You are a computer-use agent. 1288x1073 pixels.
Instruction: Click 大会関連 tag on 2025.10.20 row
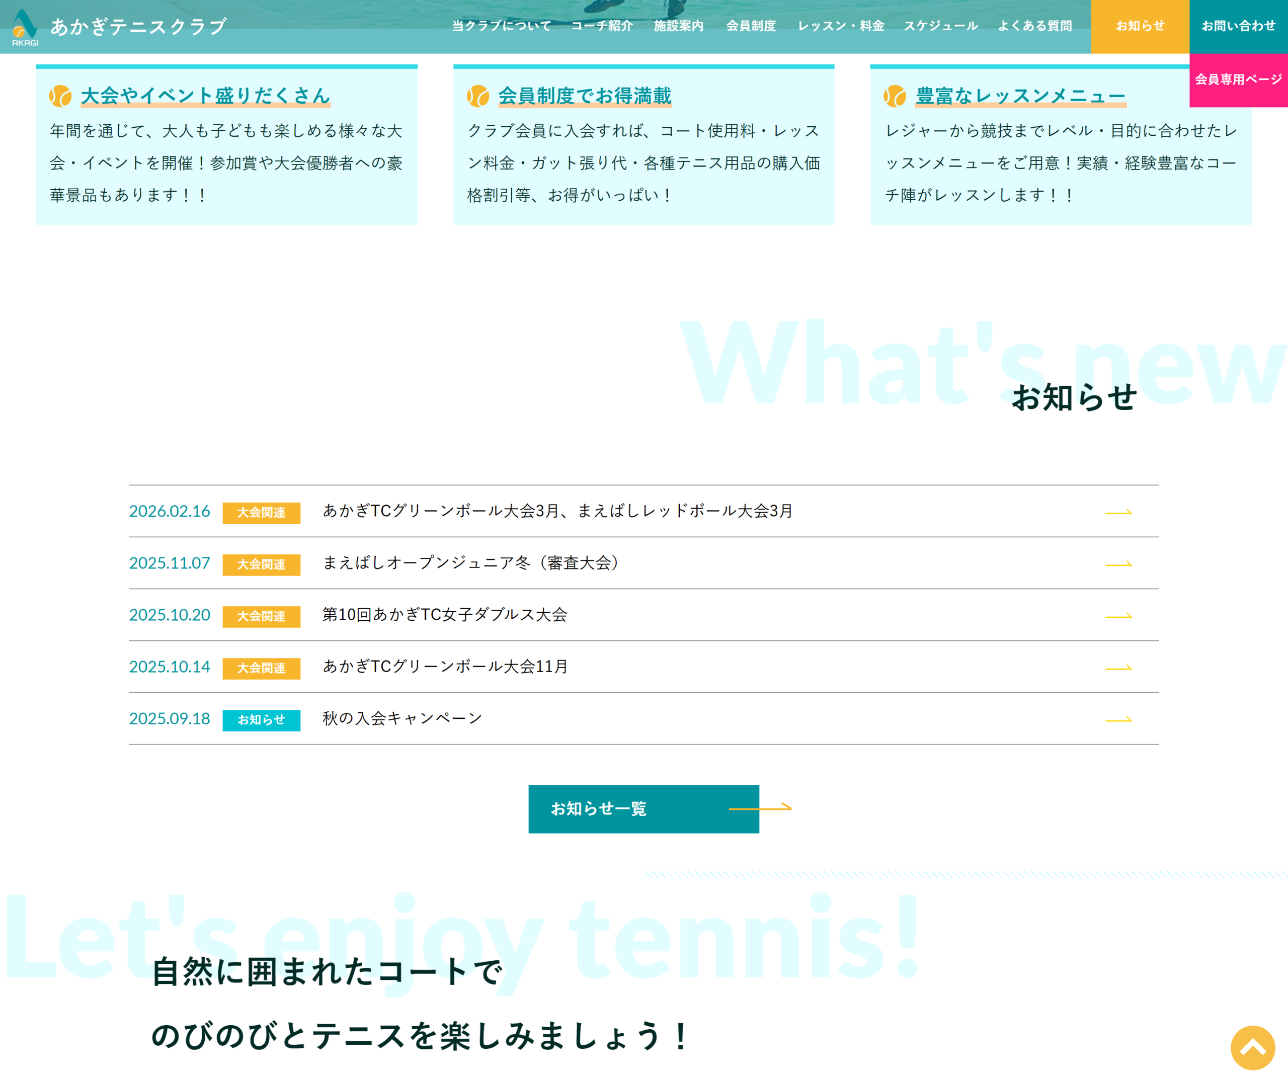261,616
